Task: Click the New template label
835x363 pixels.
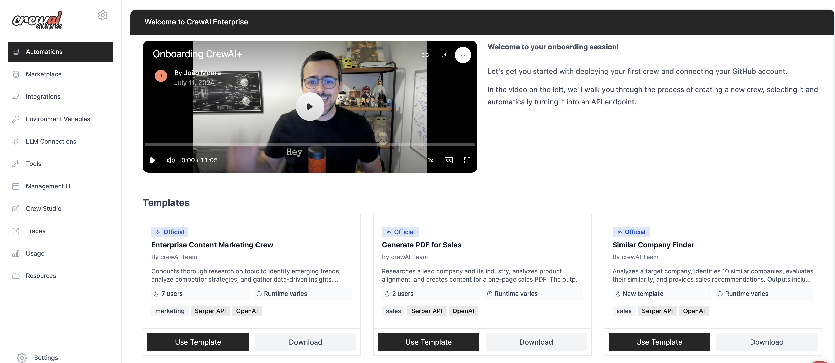Action: point(643,294)
